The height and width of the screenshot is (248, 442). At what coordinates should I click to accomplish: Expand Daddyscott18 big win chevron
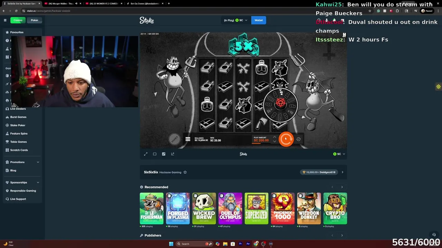(342, 172)
